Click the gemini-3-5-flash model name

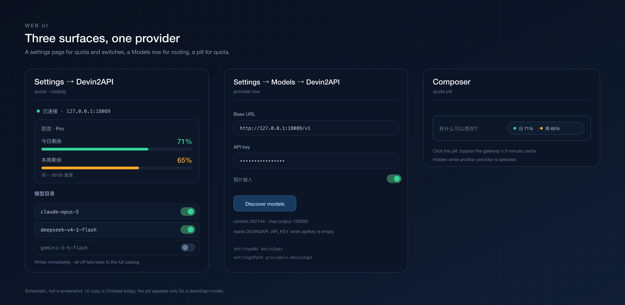point(64,248)
